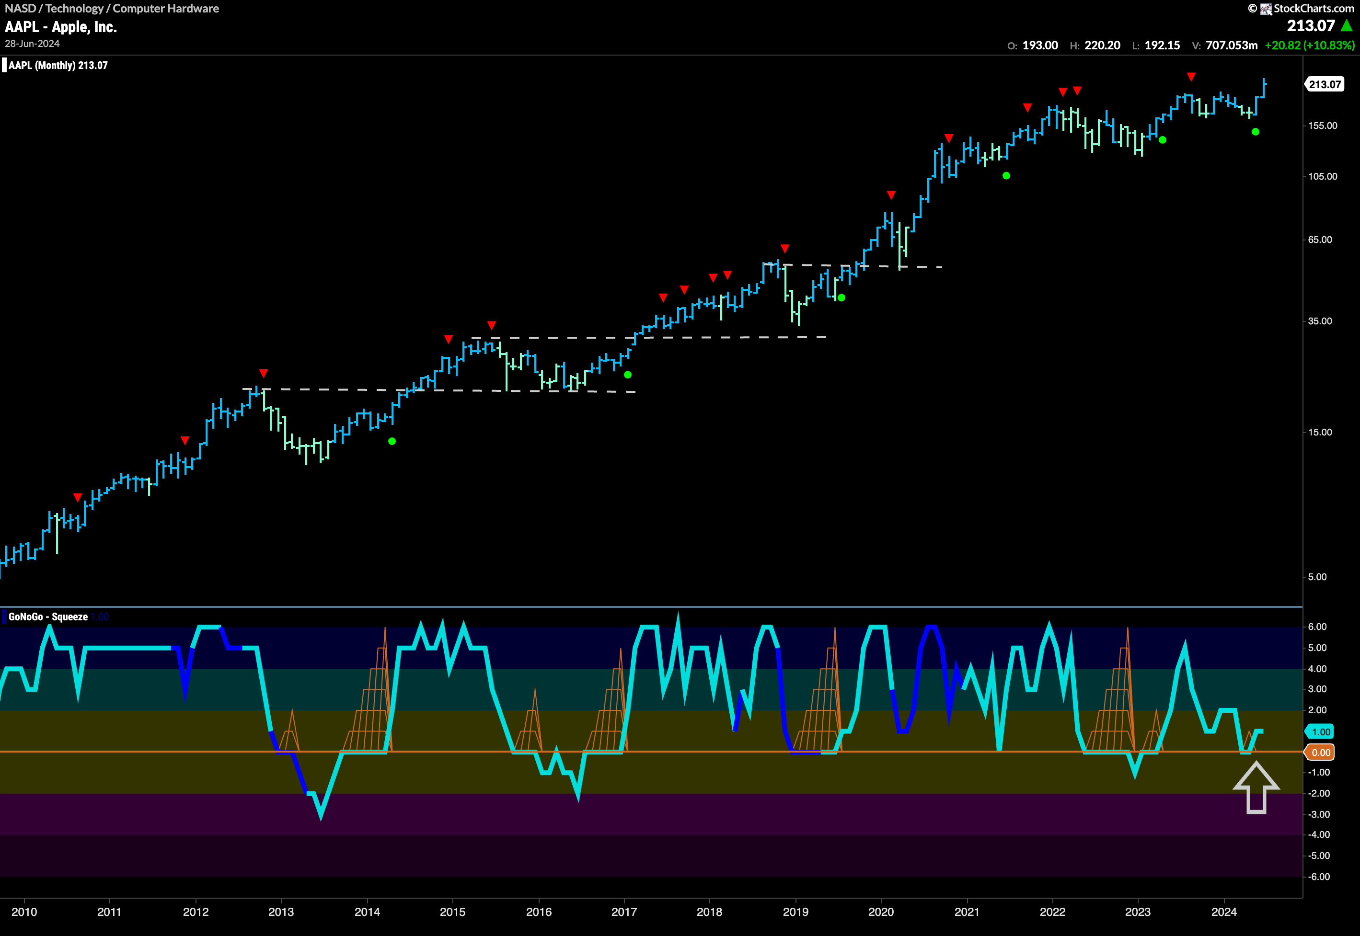This screenshot has height=936, width=1360.
Task: Click the AAPL (Monthly) 213.07 legend label
Action: (58, 66)
